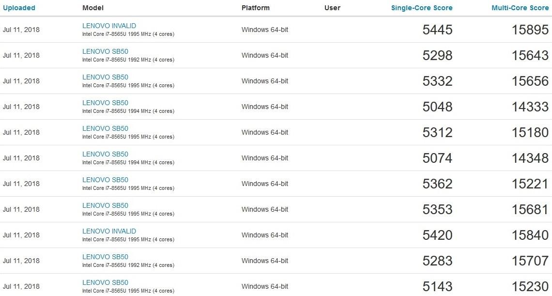Open the LENOVO SB50 result scoring 5298 single-core
552x296 pixels.
point(105,51)
